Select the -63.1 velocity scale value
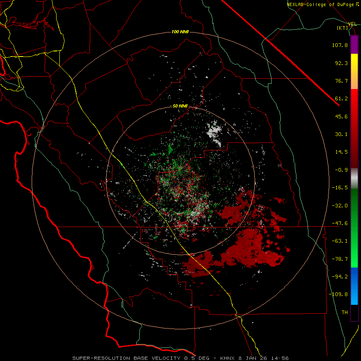 340,241
